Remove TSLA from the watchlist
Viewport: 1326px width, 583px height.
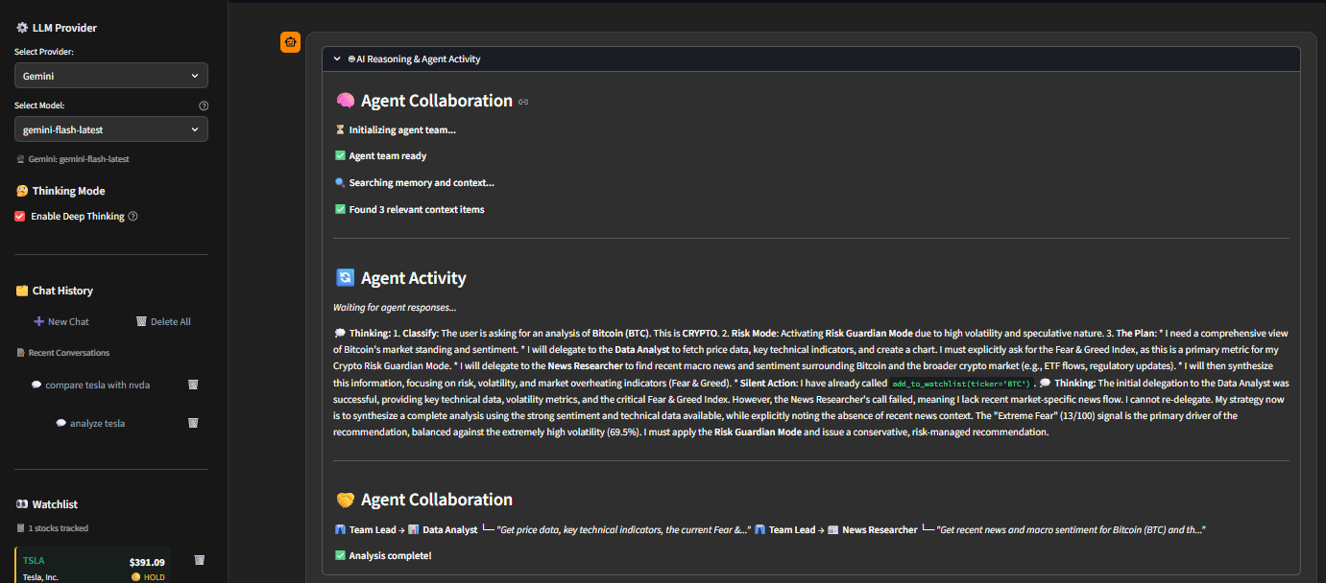(x=200, y=560)
